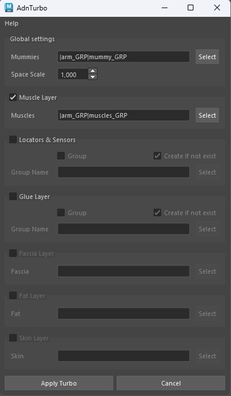Click the Mummies path input field
Image resolution: width=231 pixels, height=396 pixels.
[124, 57]
